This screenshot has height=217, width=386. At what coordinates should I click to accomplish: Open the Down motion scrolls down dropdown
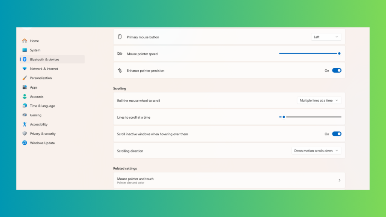[316, 151]
